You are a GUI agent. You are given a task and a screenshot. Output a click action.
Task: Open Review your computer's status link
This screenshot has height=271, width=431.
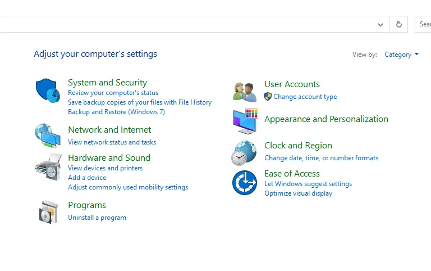pyautogui.click(x=113, y=93)
